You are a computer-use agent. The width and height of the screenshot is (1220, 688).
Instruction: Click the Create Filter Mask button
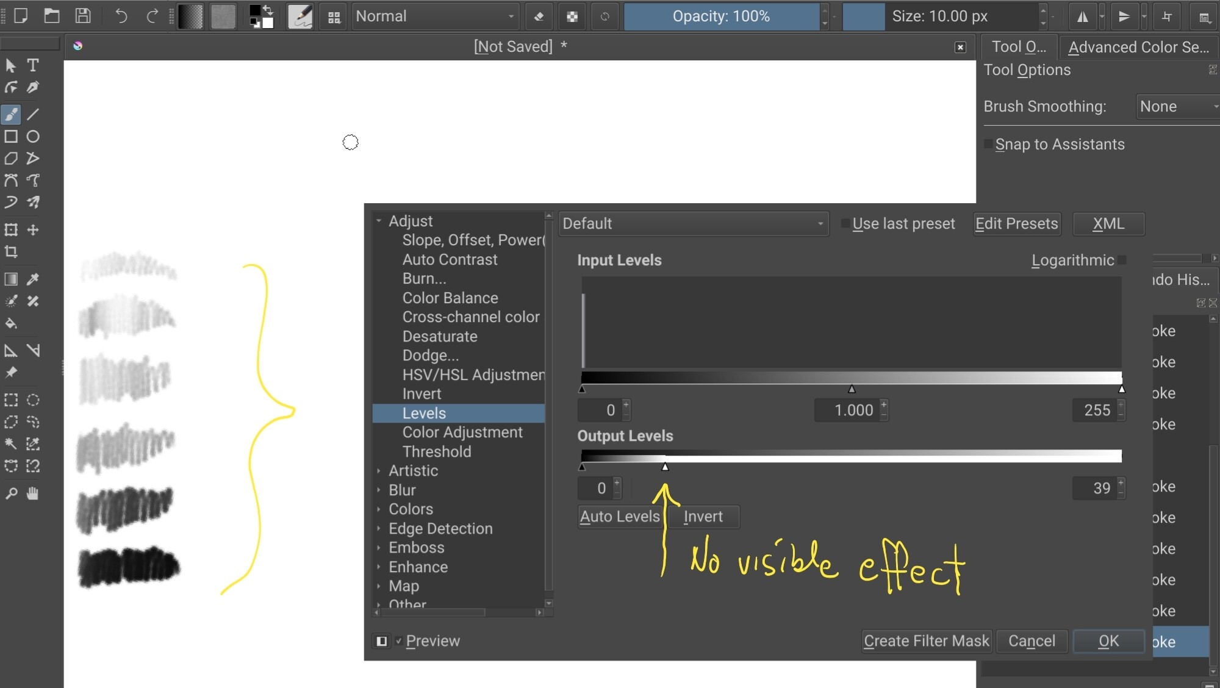[926, 641]
